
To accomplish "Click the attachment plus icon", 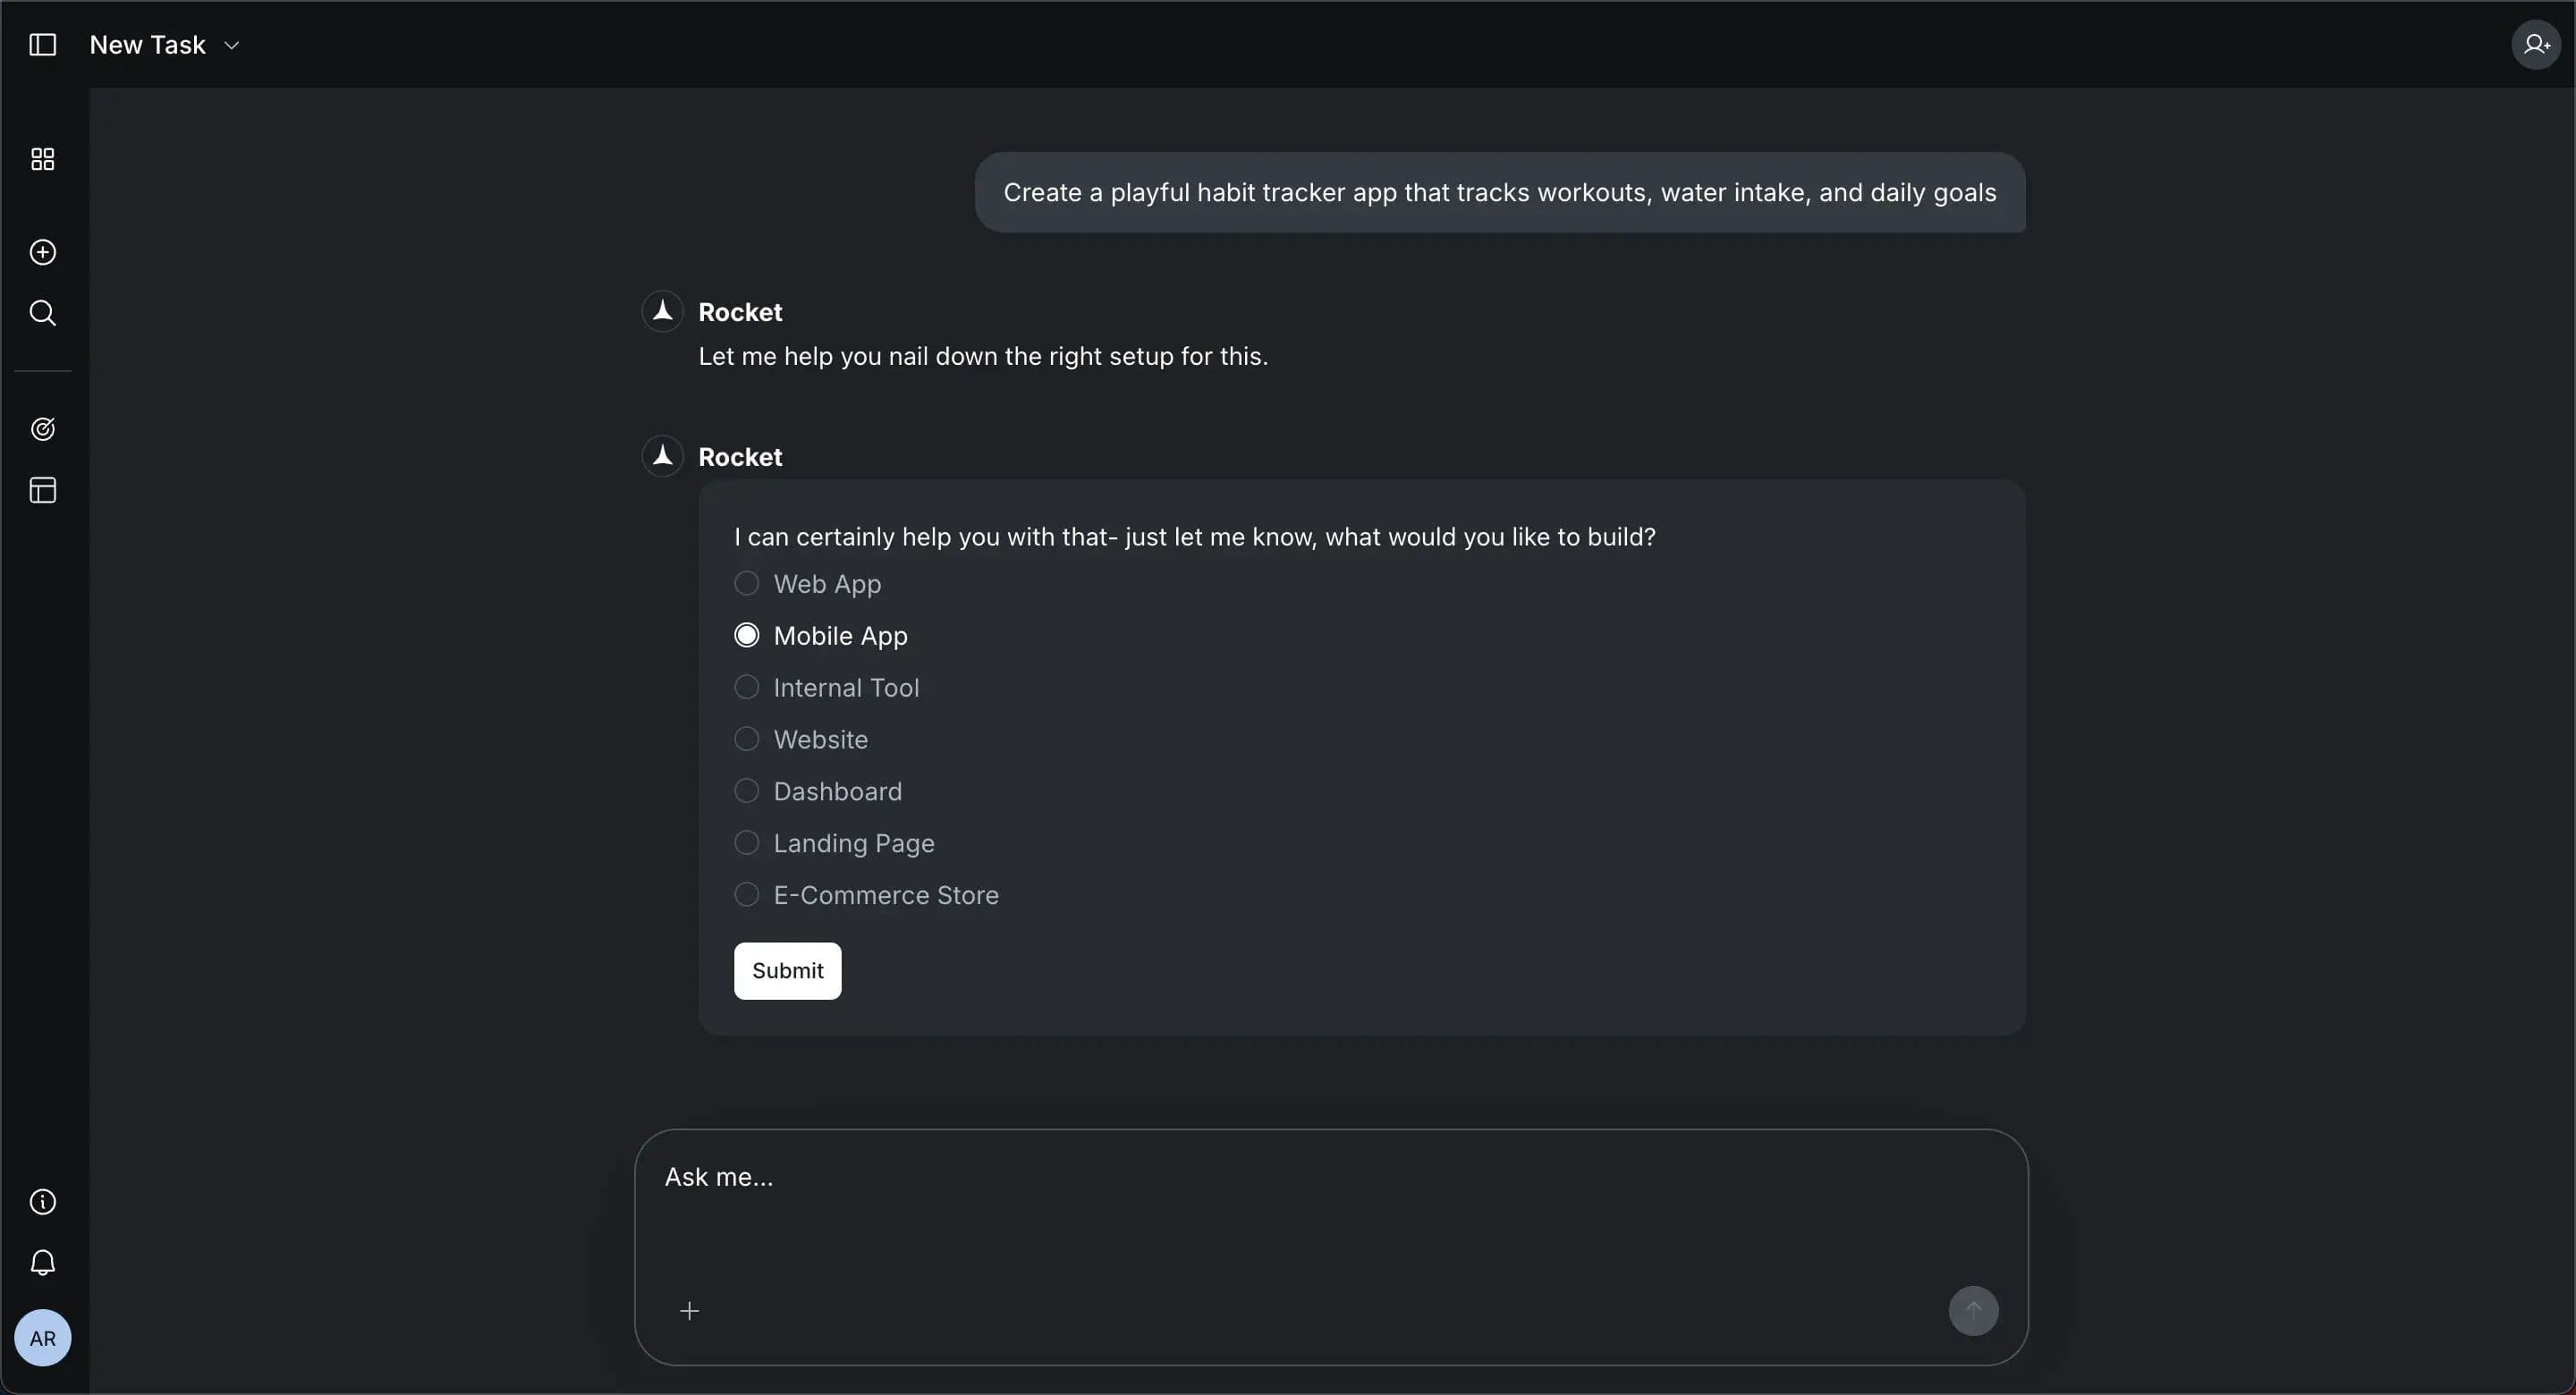I will pos(689,1311).
